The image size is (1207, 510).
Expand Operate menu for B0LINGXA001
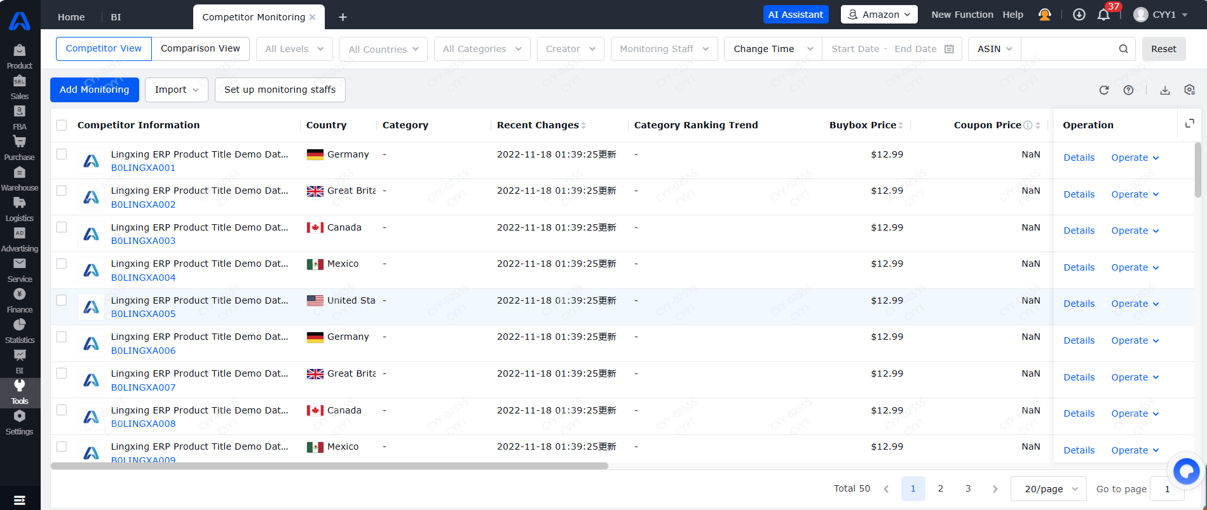(x=1135, y=158)
